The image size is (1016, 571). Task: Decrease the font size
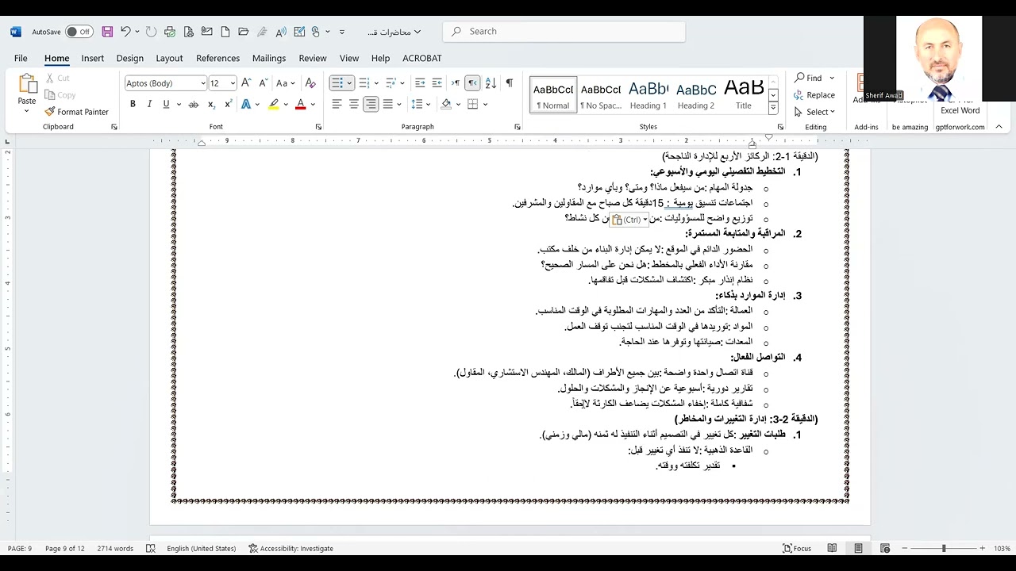pos(262,83)
